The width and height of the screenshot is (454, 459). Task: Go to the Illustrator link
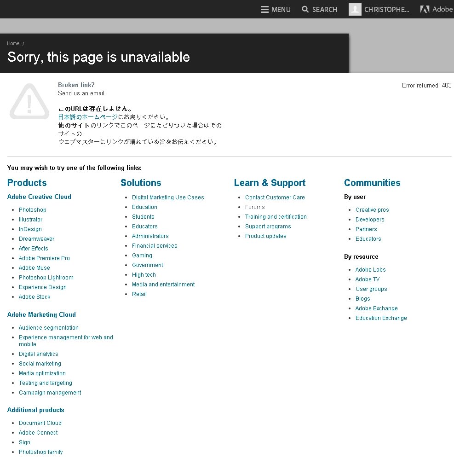[x=30, y=220]
